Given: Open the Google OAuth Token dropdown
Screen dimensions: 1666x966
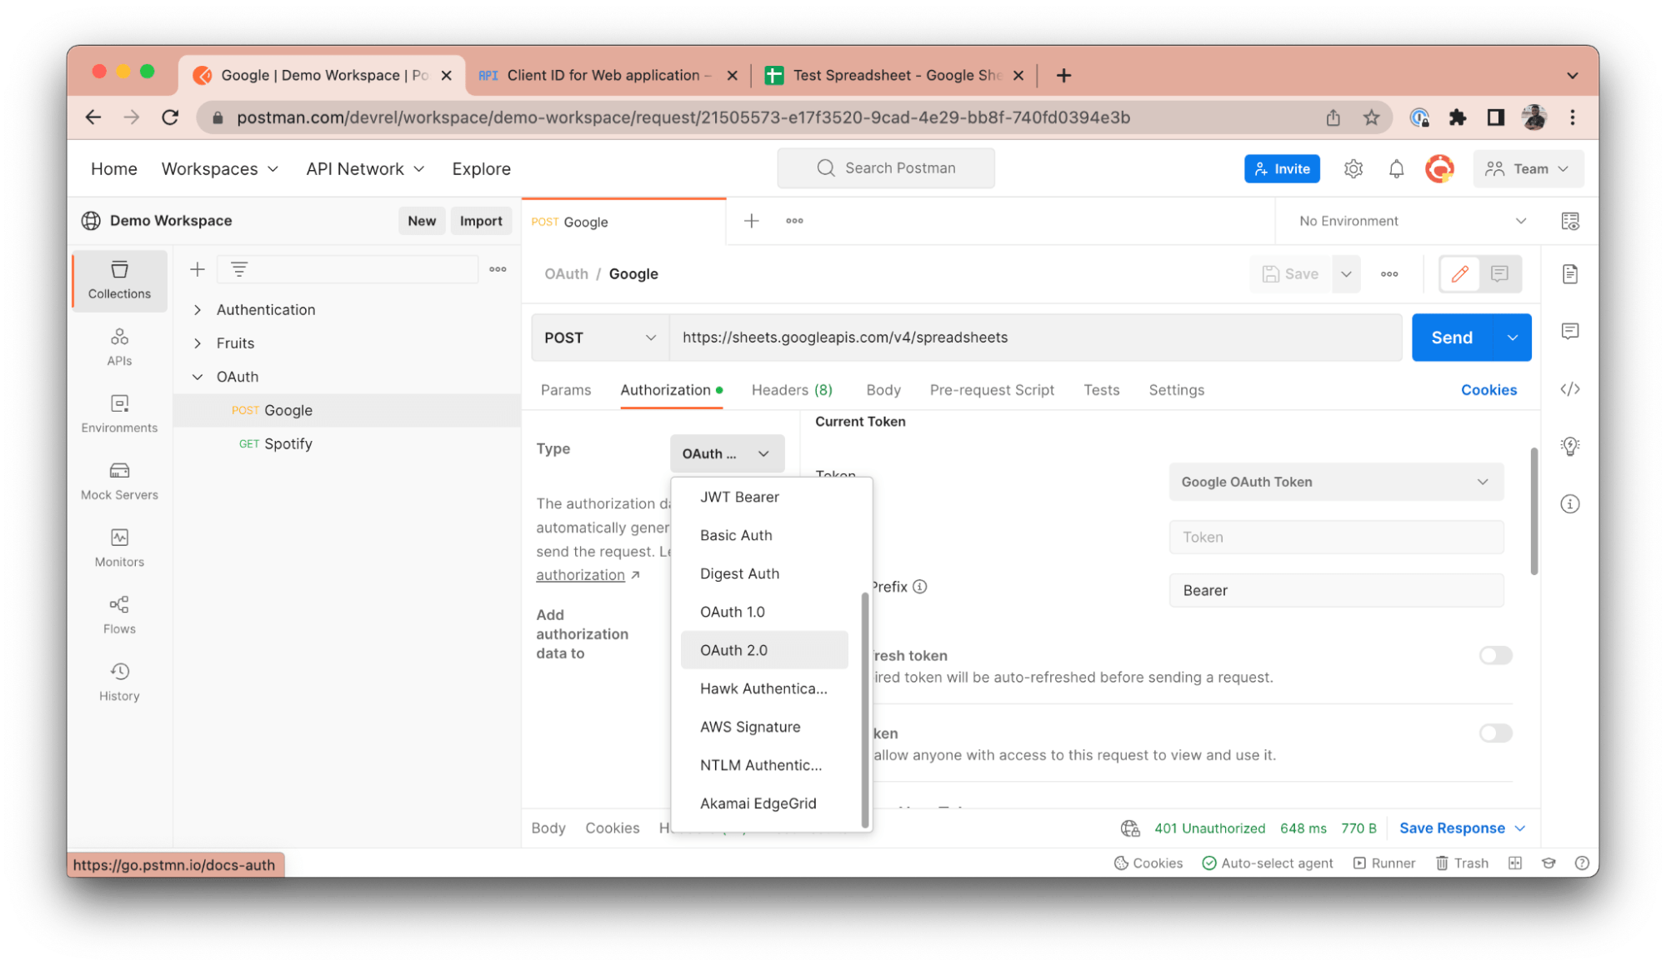Looking at the screenshot, I should pos(1335,481).
